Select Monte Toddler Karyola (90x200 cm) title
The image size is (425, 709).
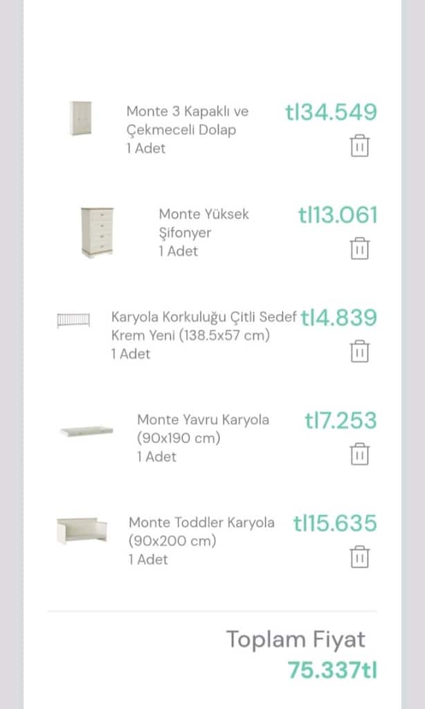click(x=201, y=531)
